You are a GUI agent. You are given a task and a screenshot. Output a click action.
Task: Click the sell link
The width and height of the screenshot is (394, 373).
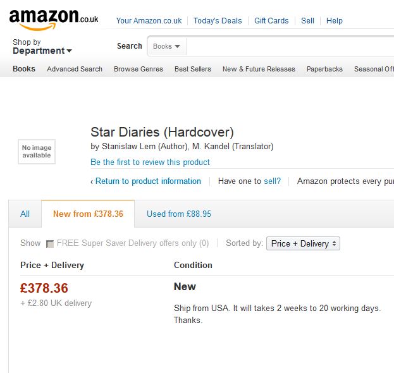click(x=272, y=181)
